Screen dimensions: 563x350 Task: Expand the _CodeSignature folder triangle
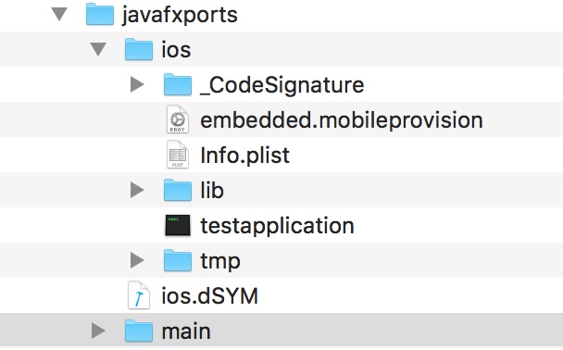click(137, 84)
